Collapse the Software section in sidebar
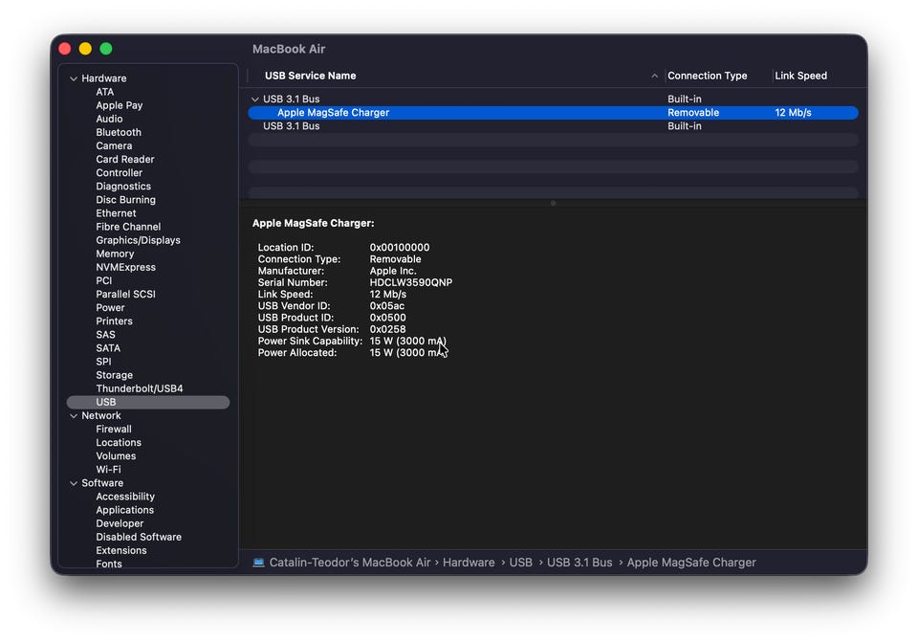Image resolution: width=918 pixels, height=642 pixels. [74, 483]
